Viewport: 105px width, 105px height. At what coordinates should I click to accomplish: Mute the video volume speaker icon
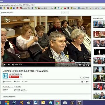tap(13, 65)
